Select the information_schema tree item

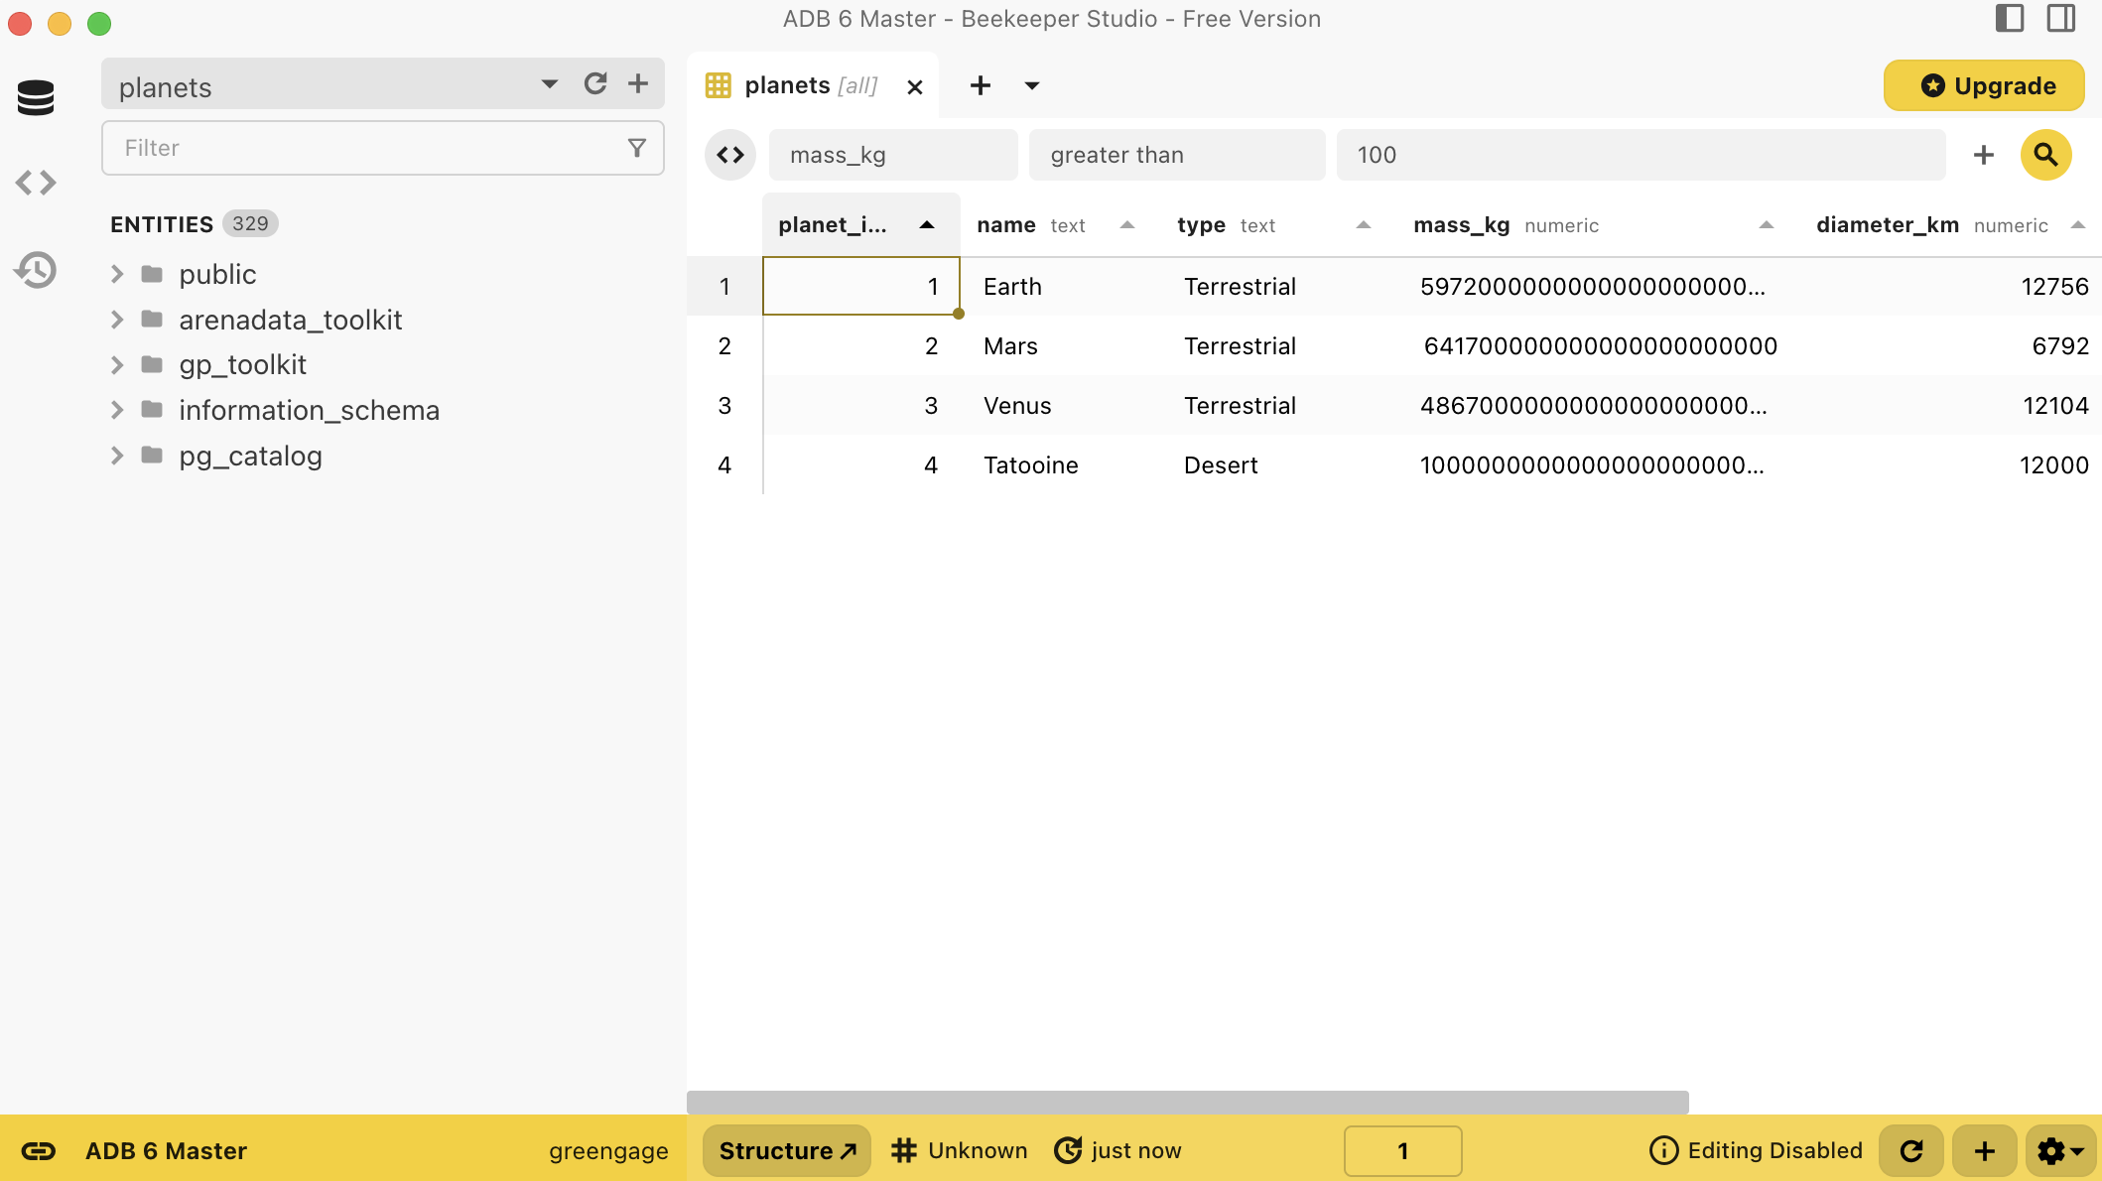pos(309,410)
